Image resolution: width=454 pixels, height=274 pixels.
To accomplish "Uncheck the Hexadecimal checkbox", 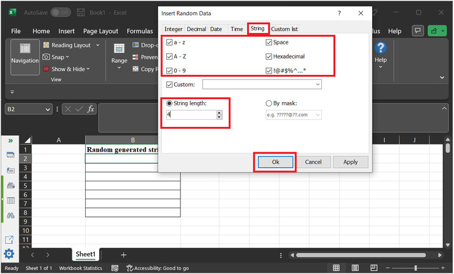I will [269, 56].
